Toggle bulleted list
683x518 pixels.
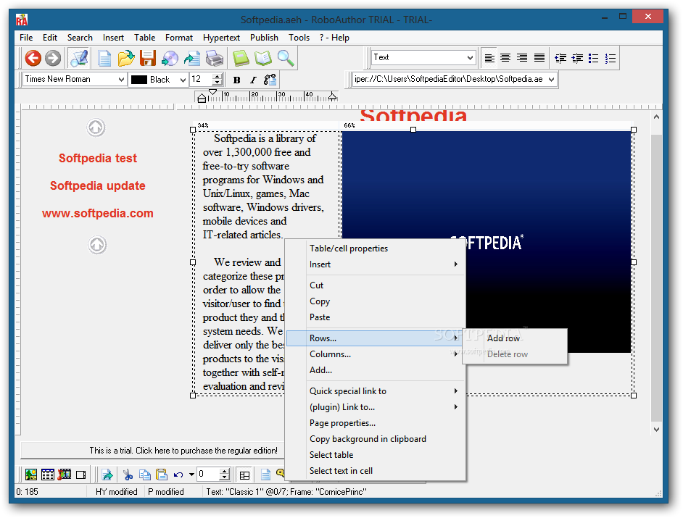593,58
